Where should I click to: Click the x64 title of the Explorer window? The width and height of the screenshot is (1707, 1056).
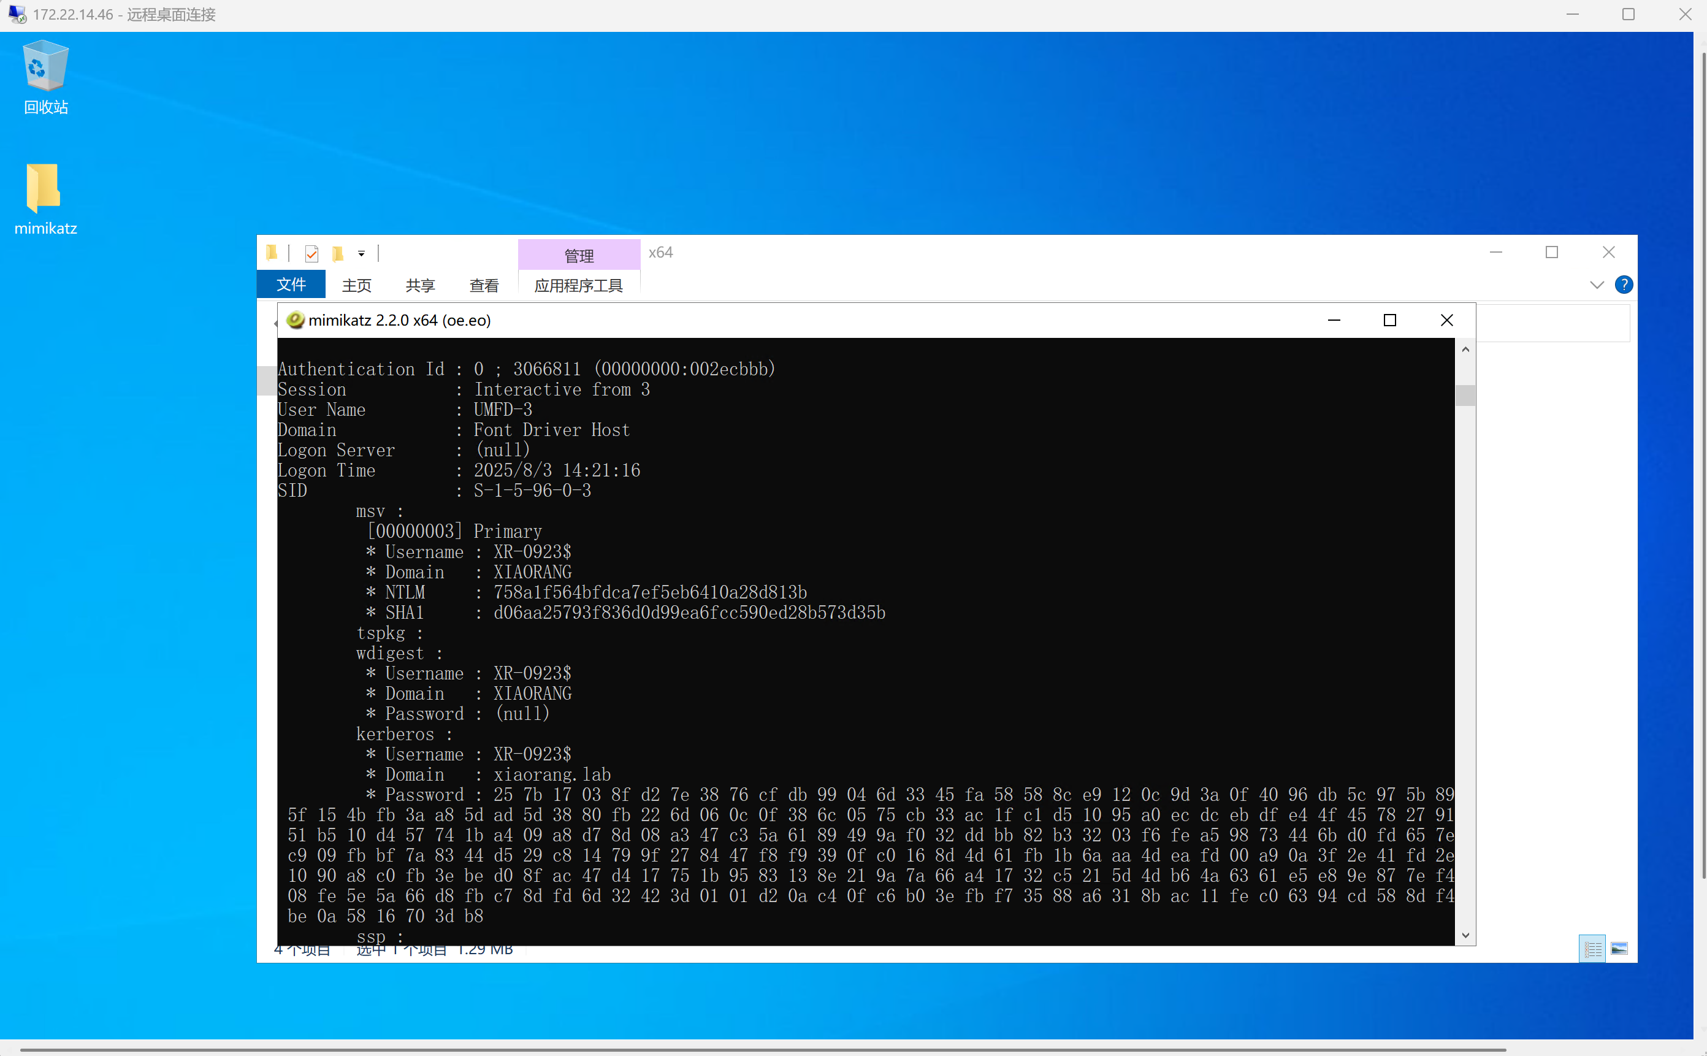click(660, 252)
